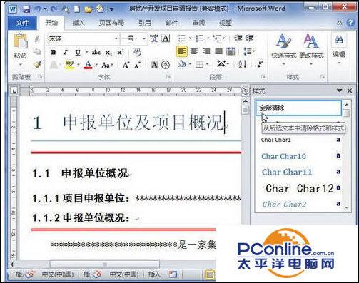Click the Enclose Characters icon

166,65
